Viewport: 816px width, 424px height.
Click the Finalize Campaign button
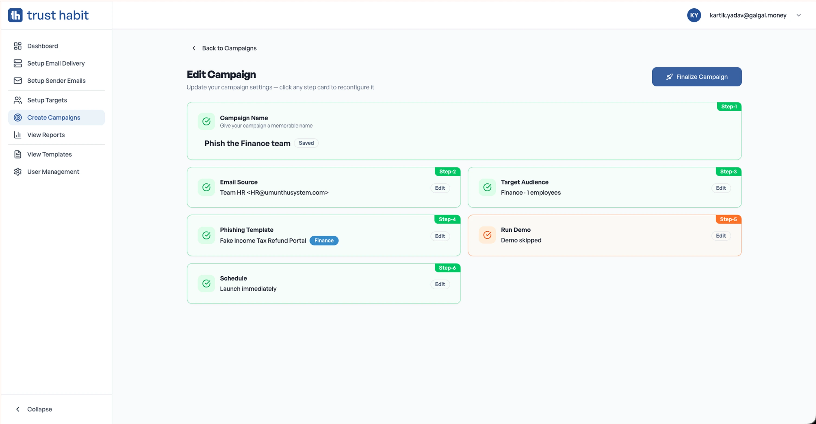click(696, 77)
